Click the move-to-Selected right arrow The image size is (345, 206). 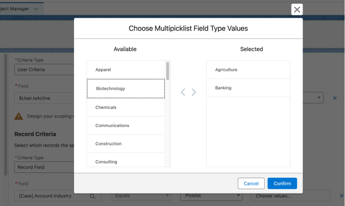point(194,92)
